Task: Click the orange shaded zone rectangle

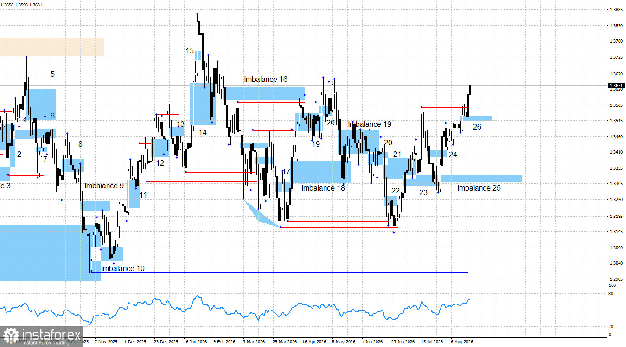Action: pos(52,47)
